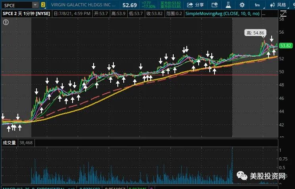Select the red horizontal price line
The height and width of the screenshot is (189, 295).
pos(140,75)
